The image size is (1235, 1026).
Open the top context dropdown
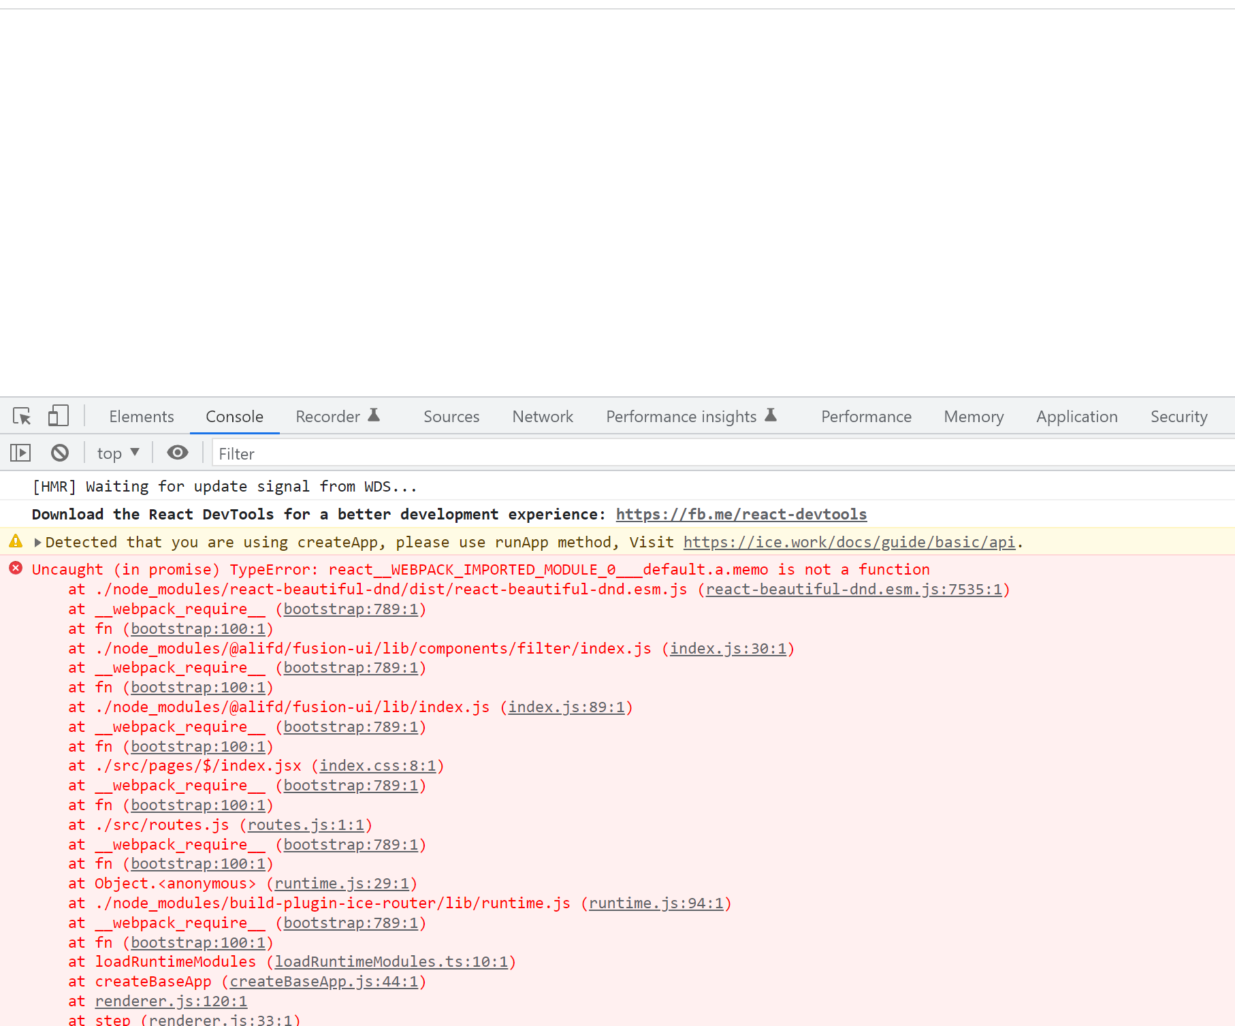(x=118, y=453)
